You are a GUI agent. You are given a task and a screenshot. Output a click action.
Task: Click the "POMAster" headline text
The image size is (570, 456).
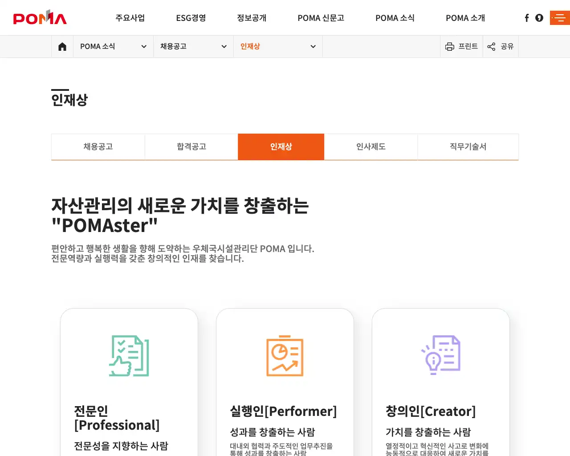[105, 225]
